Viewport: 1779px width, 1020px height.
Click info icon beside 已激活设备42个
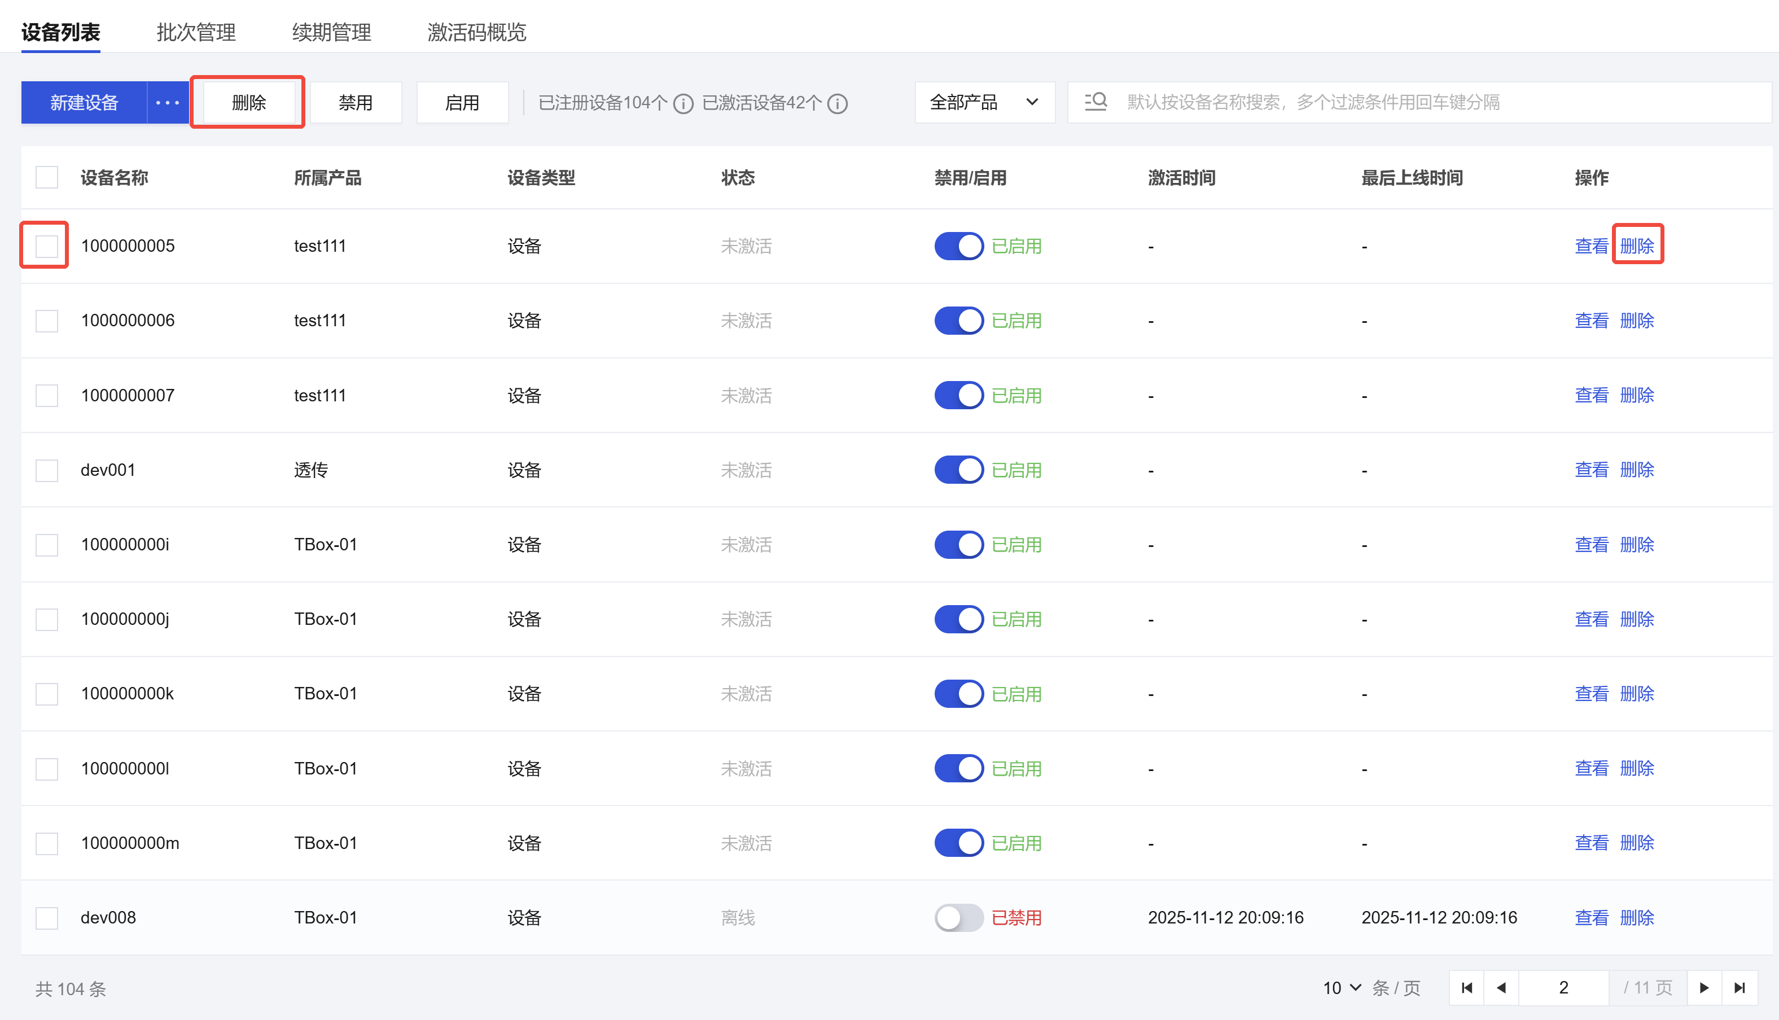coord(837,104)
